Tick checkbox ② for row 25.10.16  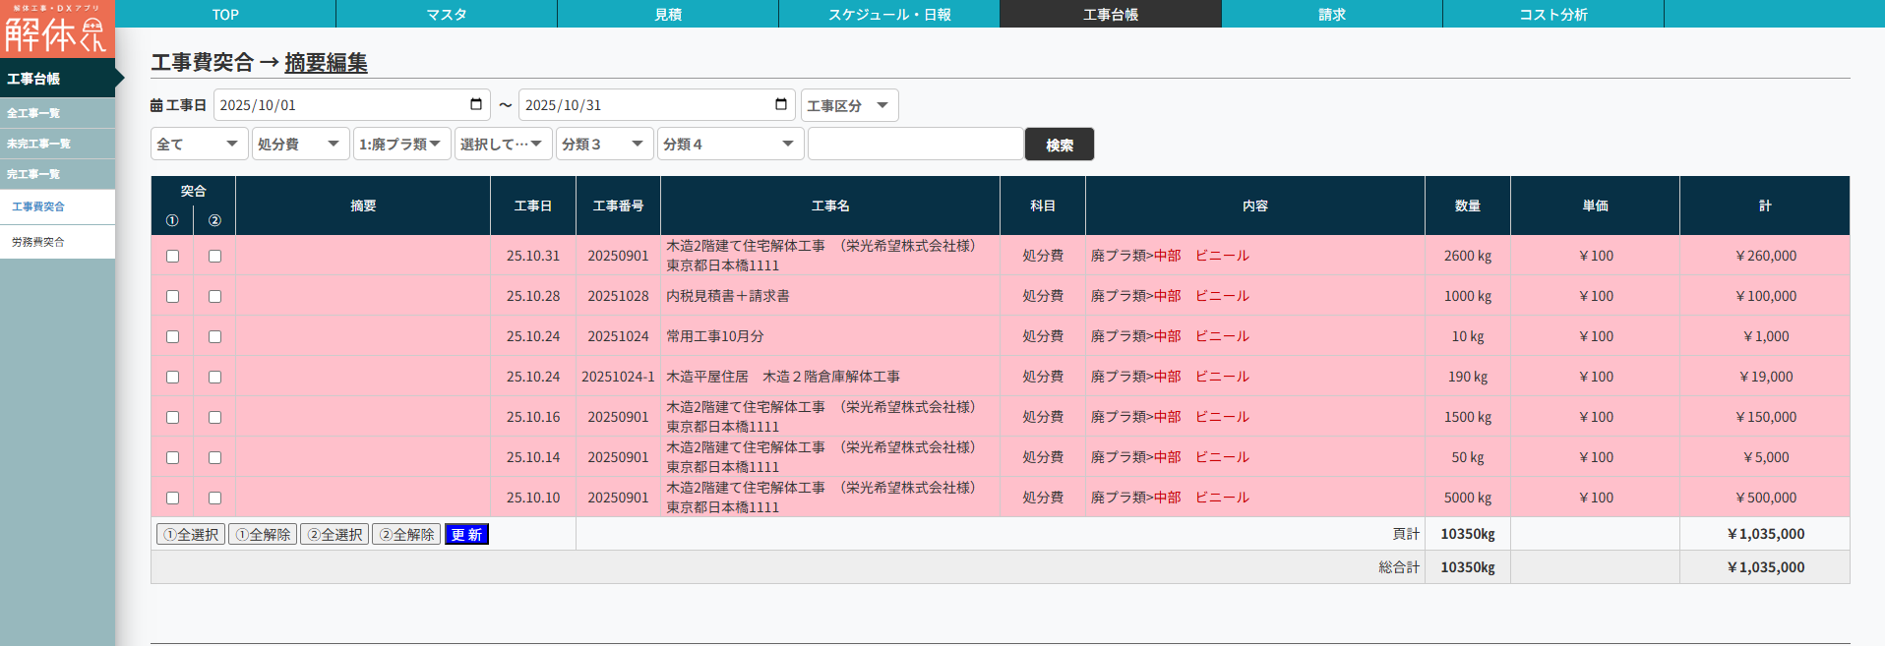[x=214, y=417]
